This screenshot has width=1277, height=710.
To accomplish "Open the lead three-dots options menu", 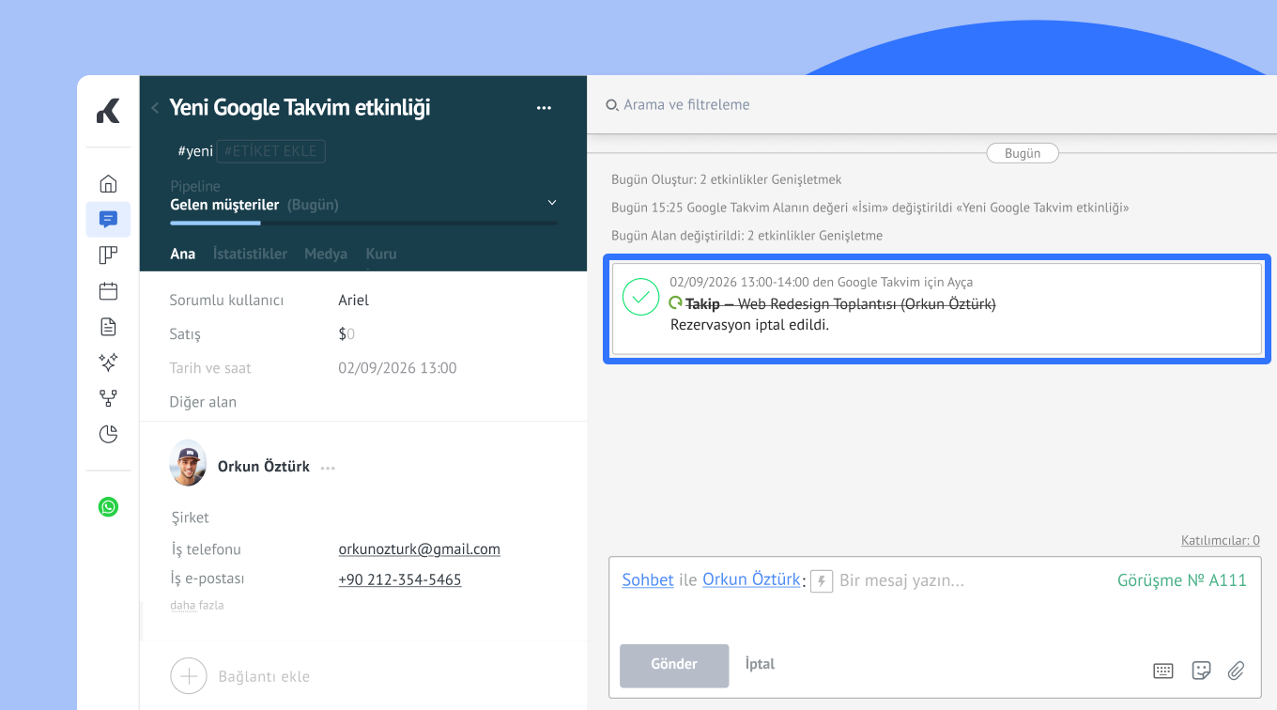I will tap(544, 108).
